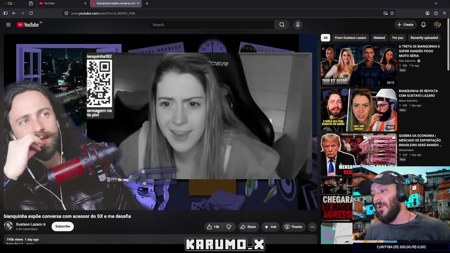This screenshot has height=253, width=450.
Task: Click the YouTube search magnifier button
Action: pyautogui.click(x=282, y=25)
